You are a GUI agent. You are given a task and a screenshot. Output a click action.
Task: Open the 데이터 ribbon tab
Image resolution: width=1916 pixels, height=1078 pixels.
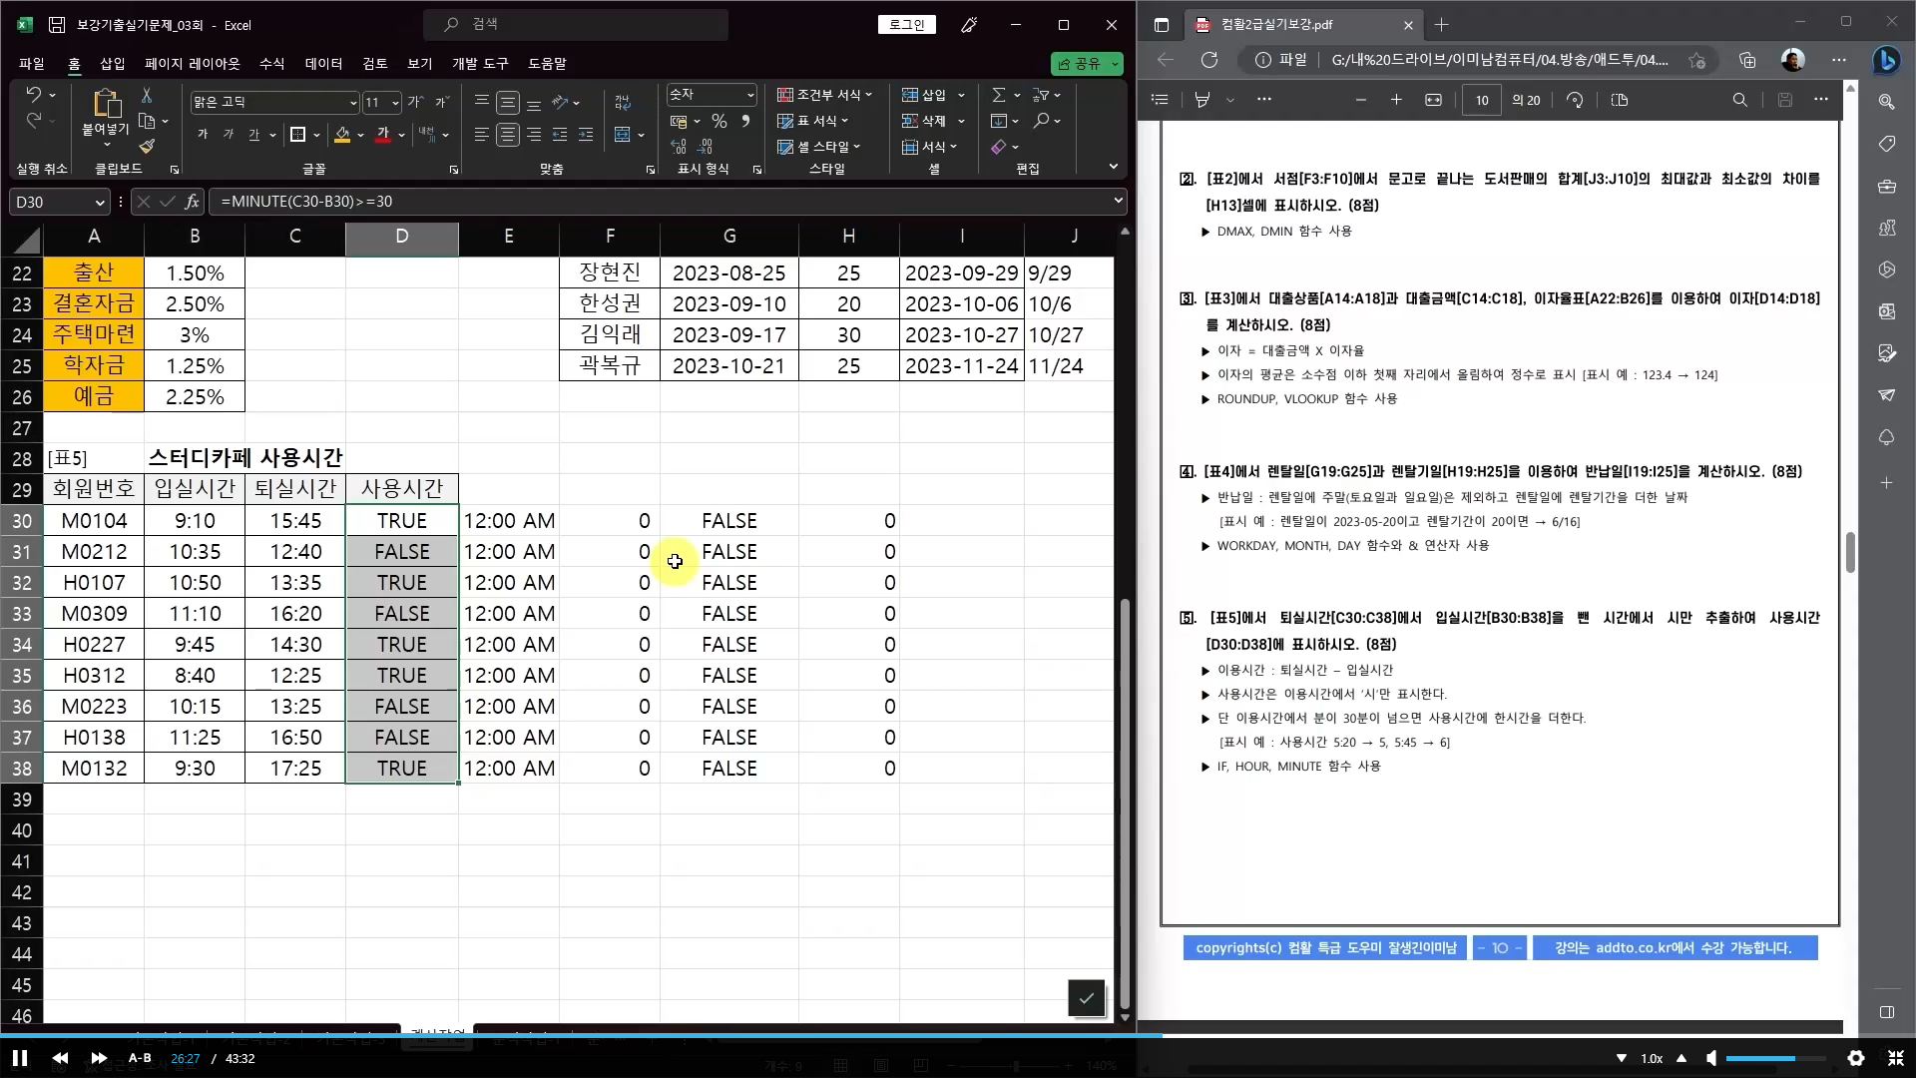pyautogui.click(x=323, y=63)
